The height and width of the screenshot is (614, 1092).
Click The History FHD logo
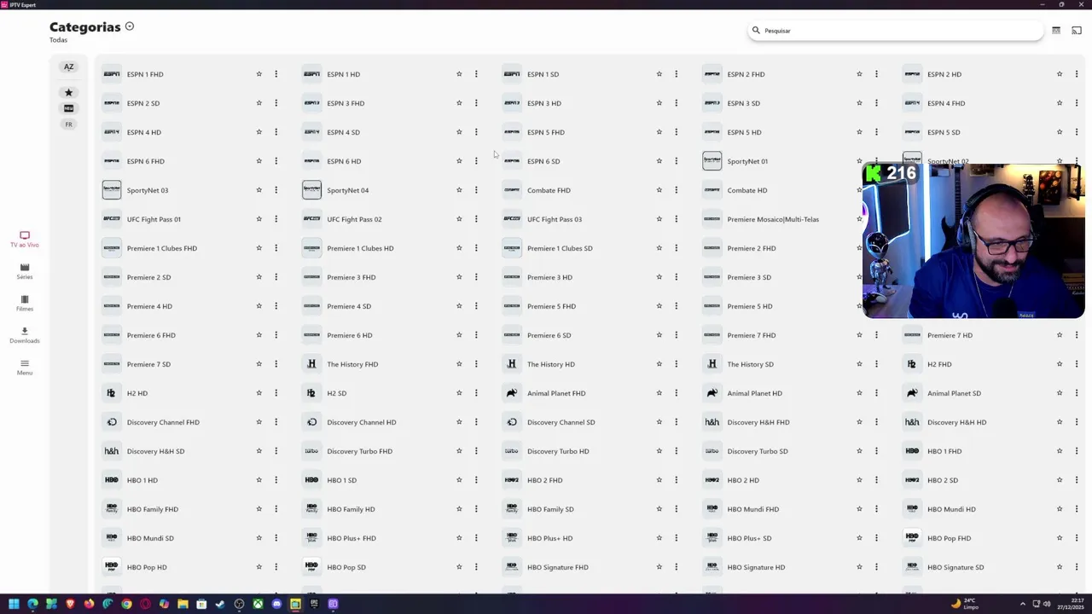pyautogui.click(x=311, y=364)
